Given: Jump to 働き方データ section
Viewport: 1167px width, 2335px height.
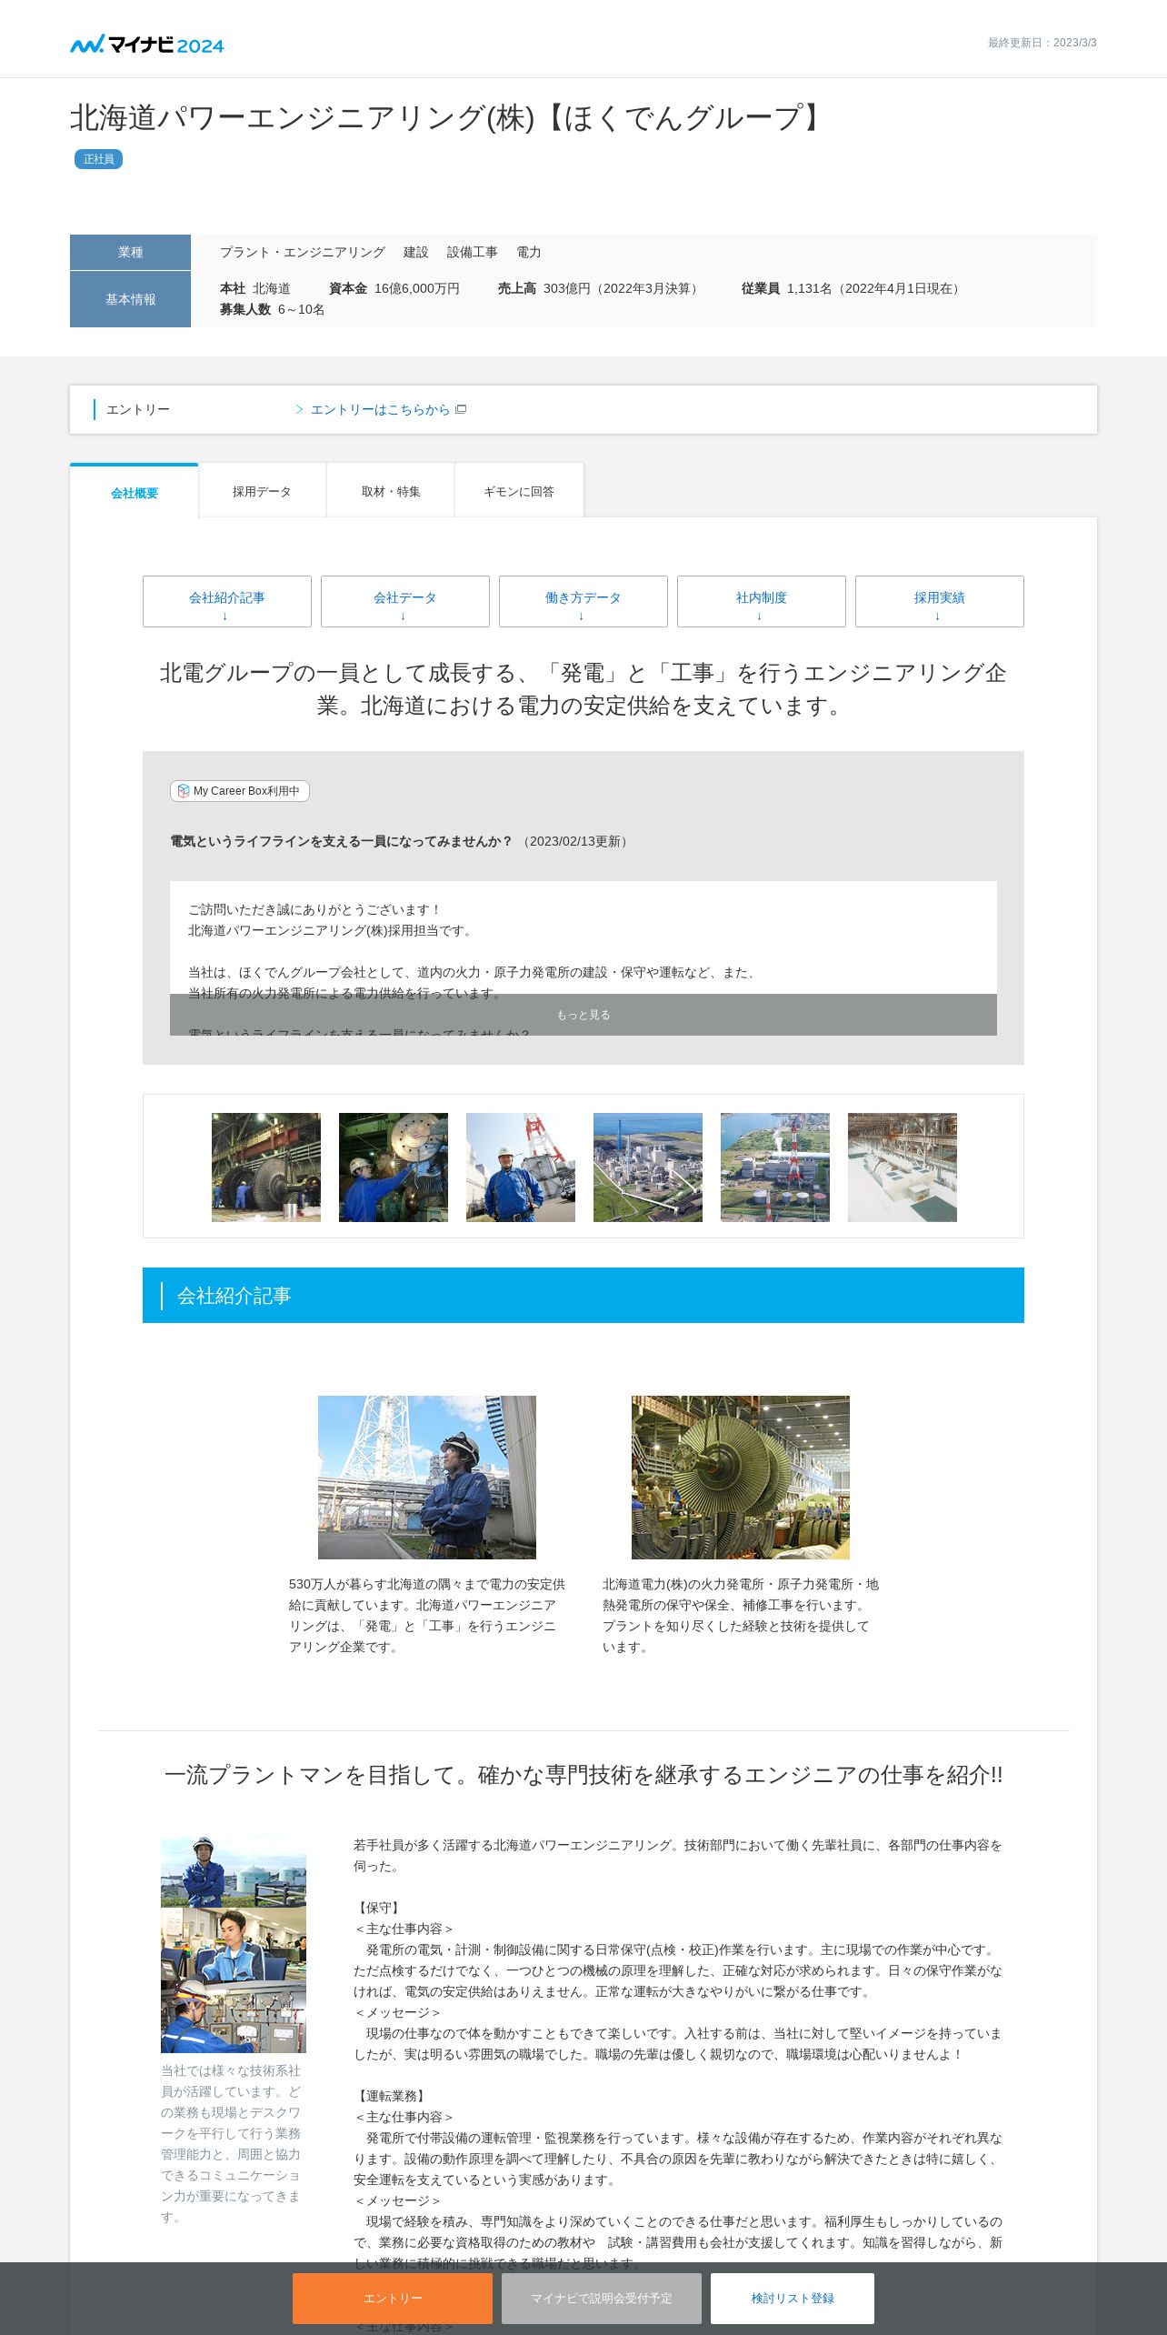Looking at the screenshot, I should (583, 601).
